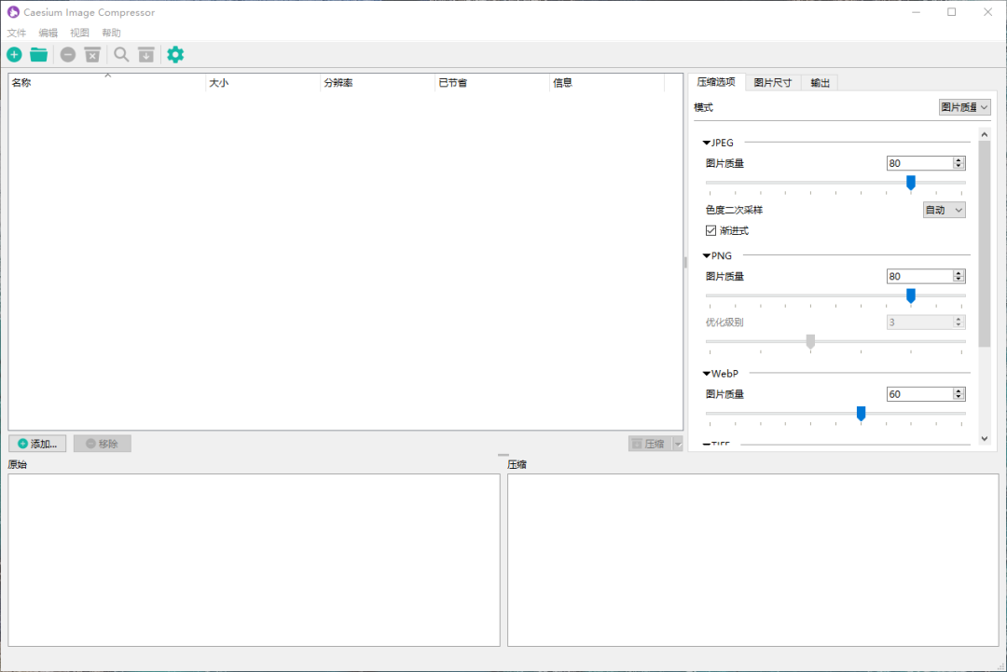Click the Caesium app logo in title bar
This screenshot has height=672, width=1007.
point(13,12)
